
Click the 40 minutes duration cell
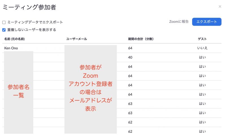coord(130,57)
